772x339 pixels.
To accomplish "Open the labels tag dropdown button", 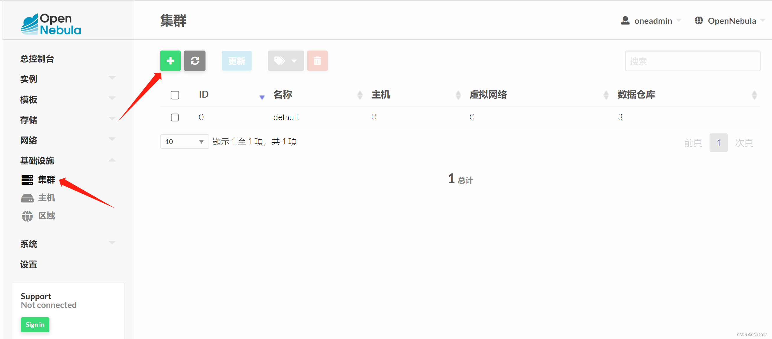I will 285,61.
